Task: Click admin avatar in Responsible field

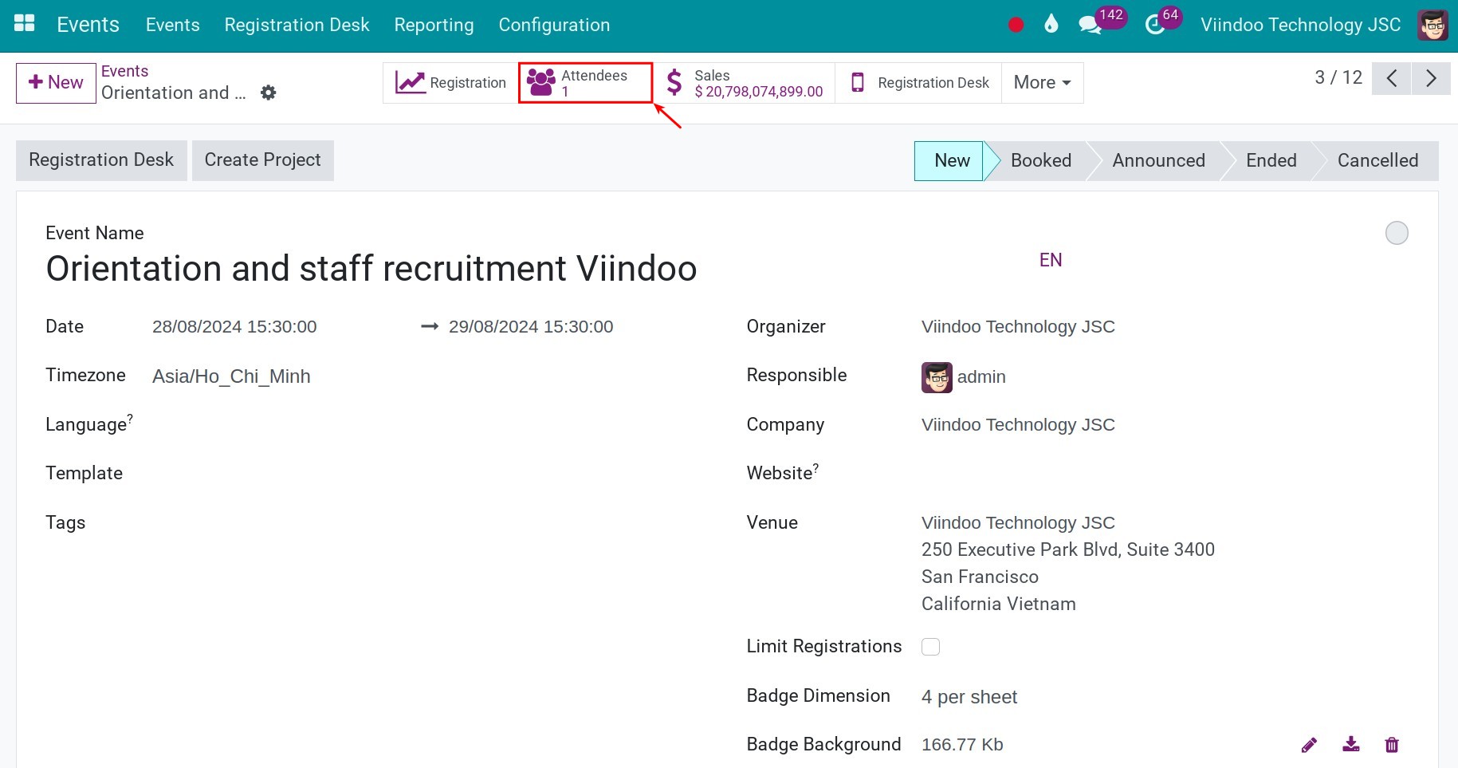Action: (x=937, y=377)
